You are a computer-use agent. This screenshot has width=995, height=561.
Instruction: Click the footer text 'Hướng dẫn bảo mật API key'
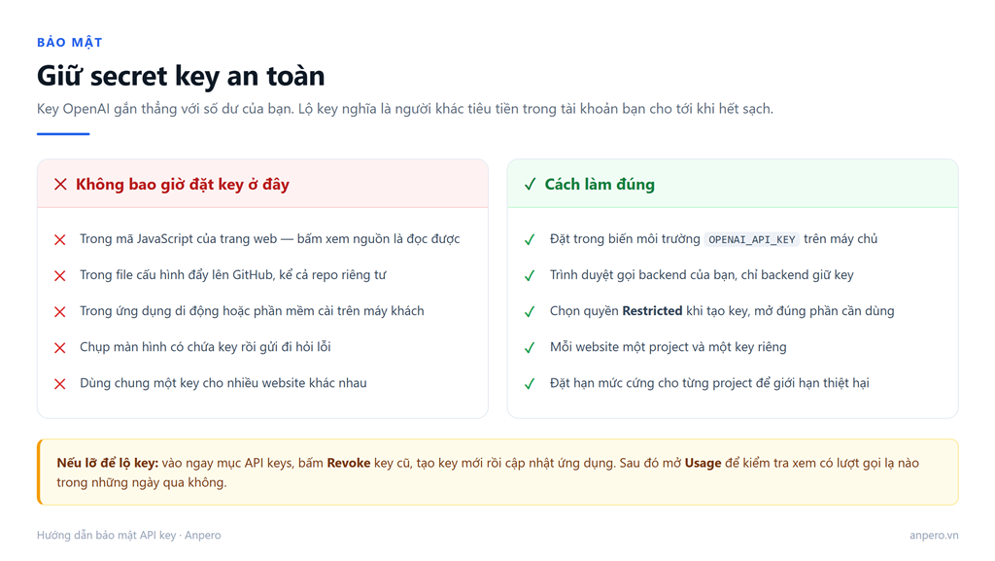106,535
